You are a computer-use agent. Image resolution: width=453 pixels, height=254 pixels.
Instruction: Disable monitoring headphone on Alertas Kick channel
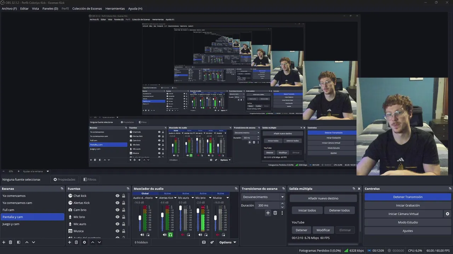tap(170, 235)
